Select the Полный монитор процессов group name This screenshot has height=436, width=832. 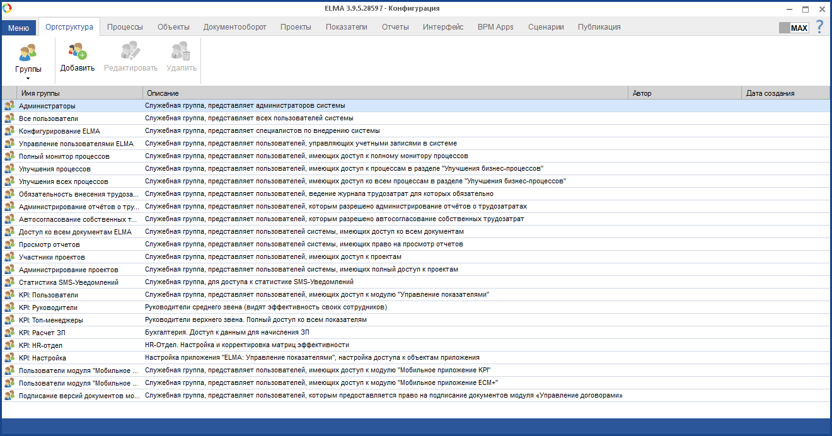click(x=64, y=156)
